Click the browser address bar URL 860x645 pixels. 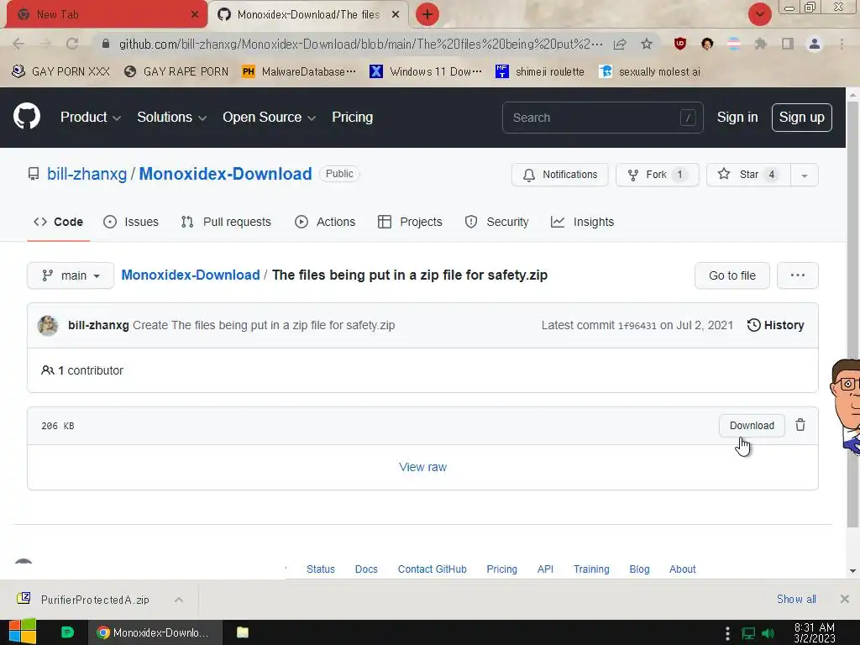(x=360, y=44)
